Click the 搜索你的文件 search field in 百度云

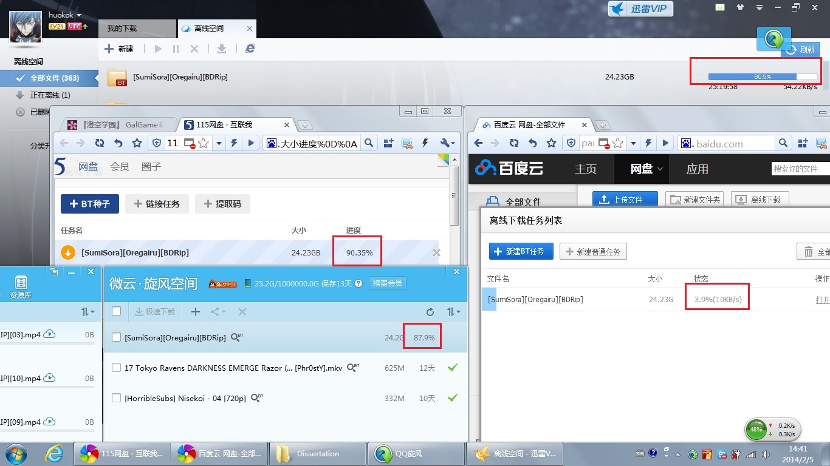point(800,169)
